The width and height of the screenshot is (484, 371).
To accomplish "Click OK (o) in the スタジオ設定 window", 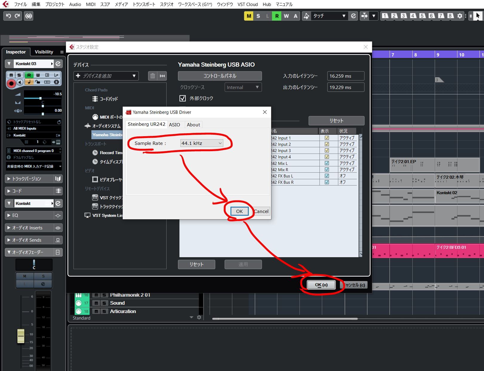I will coord(321,285).
